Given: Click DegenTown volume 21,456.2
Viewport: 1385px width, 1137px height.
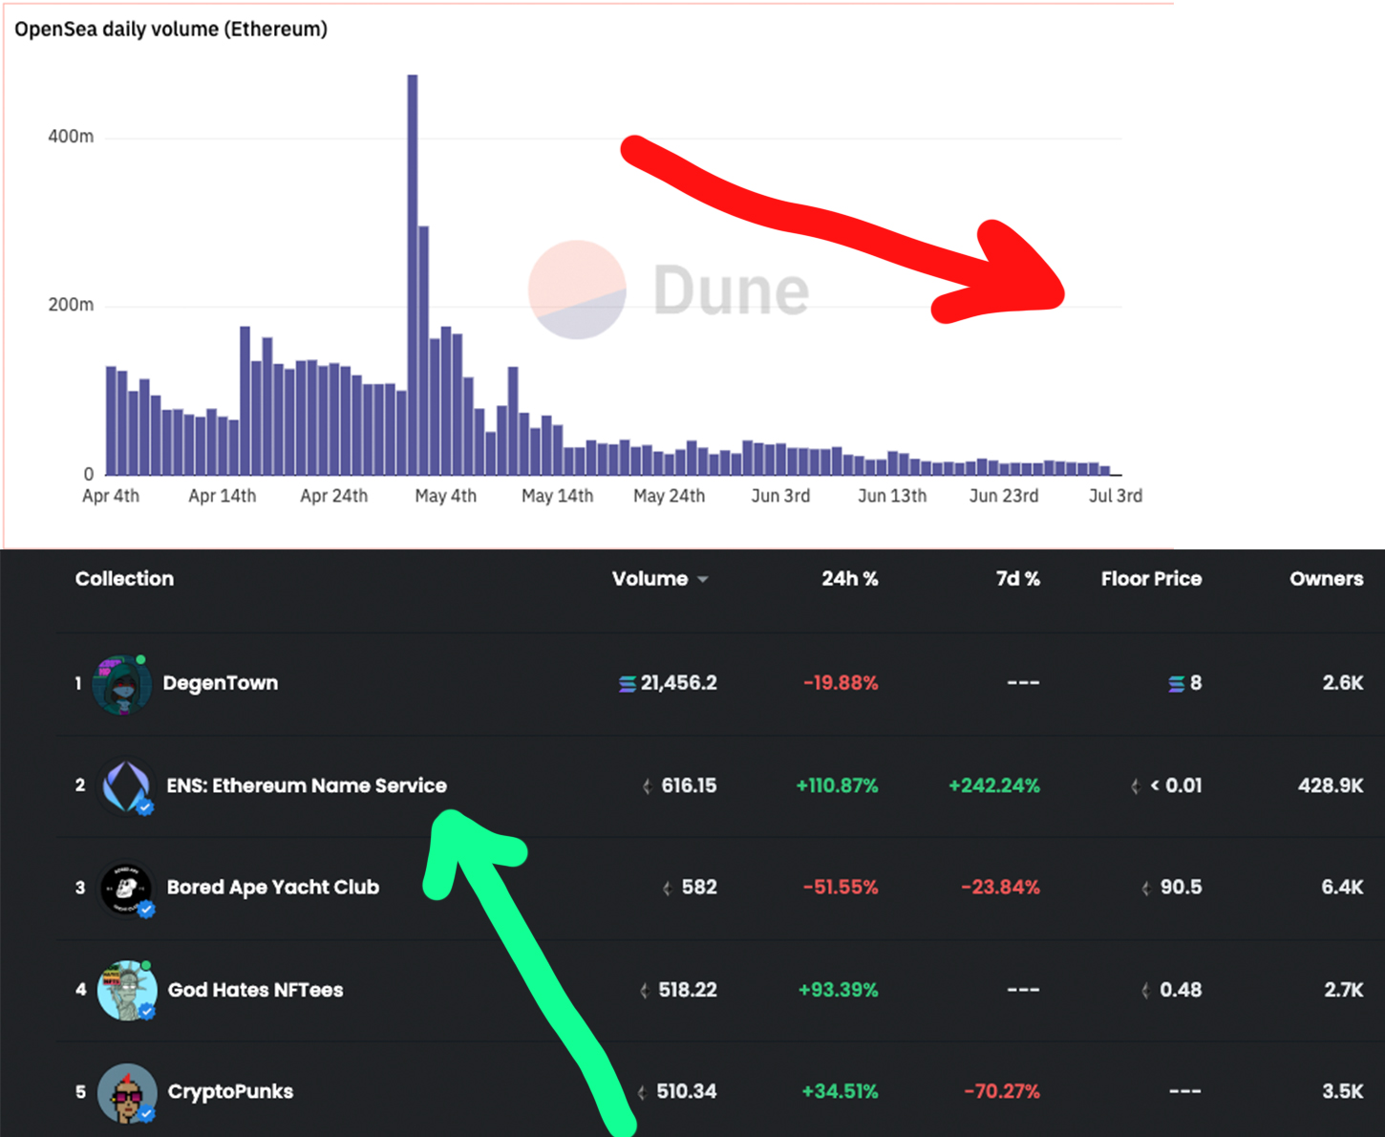Looking at the screenshot, I should tap(678, 683).
